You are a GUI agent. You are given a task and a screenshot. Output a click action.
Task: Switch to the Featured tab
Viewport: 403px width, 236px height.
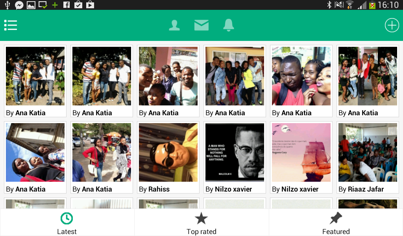[336, 222]
